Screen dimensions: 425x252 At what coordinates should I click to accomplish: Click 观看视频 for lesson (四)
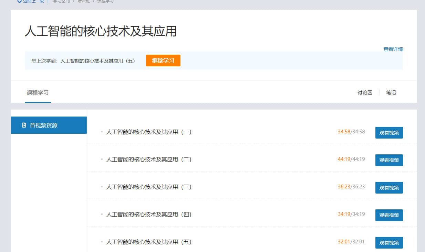click(x=389, y=215)
